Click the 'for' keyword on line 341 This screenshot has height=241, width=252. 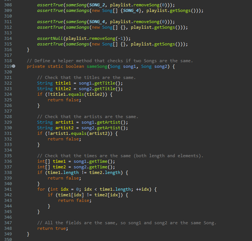click(41, 189)
